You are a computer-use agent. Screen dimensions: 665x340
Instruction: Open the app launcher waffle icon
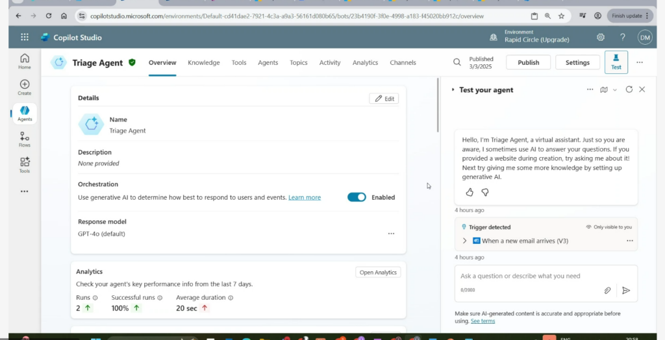pyautogui.click(x=25, y=37)
